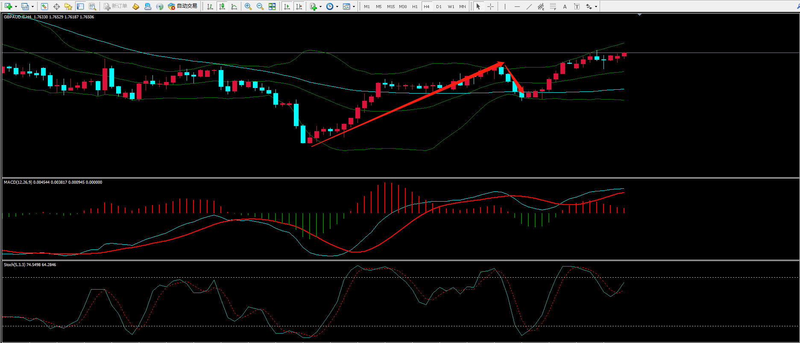Select the arrows objects tool
The width and height of the screenshot is (800, 343).
[589, 6]
